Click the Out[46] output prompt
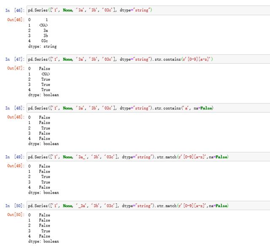The image size is (270, 246). pyautogui.click(x=16, y=20)
